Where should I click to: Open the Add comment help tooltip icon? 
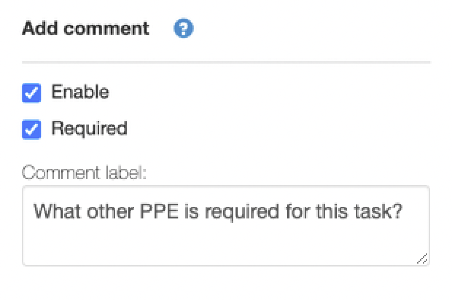(184, 29)
